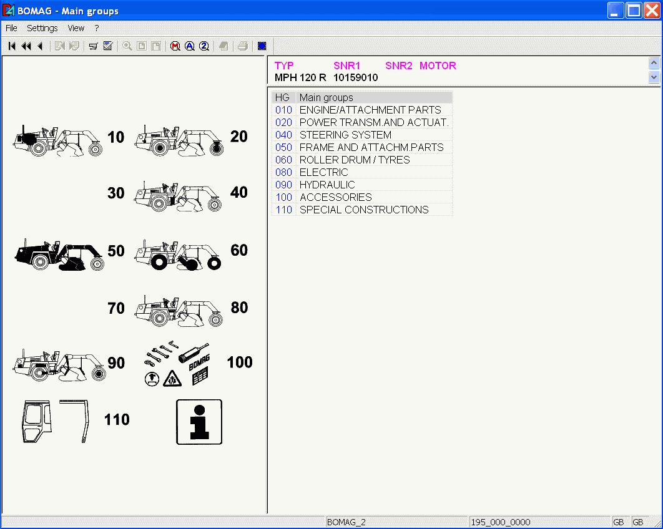Click the information 'i' icon
663x529 pixels.
coord(199,422)
